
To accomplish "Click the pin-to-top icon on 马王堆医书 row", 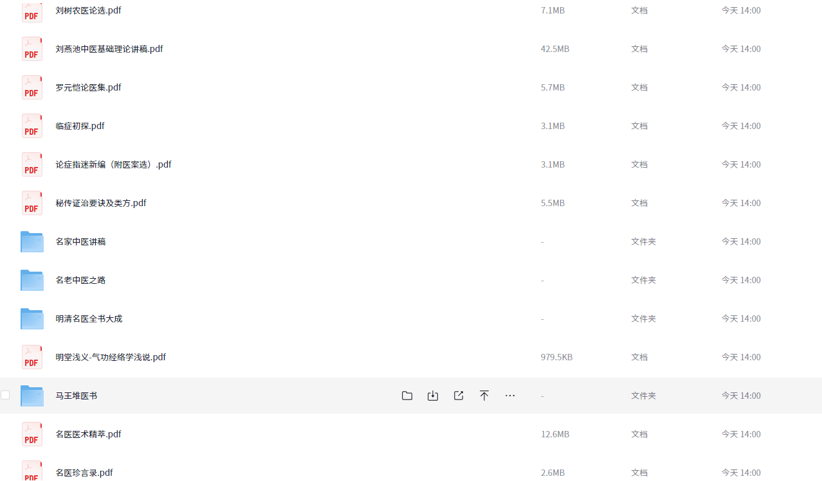I will 484,396.
